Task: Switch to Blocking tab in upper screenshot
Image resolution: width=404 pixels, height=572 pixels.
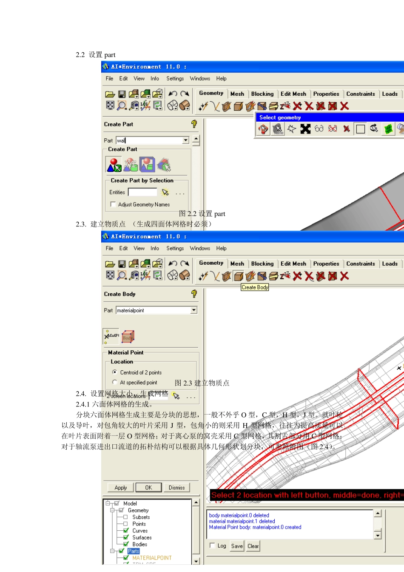Action: (262, 94)
